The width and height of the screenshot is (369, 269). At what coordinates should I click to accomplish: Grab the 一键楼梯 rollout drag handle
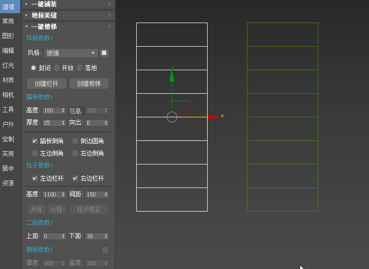(x=109, y=27)
